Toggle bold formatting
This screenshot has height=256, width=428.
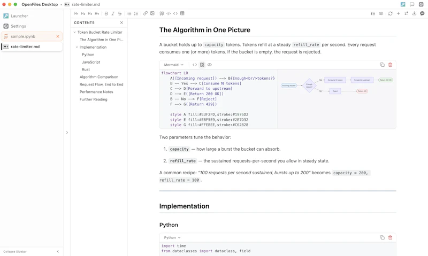point(106,13)
